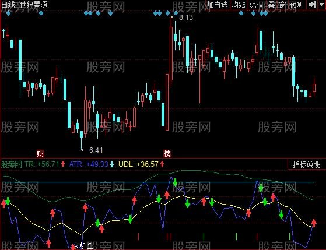Screen dimensions: 326x250
Task: Click the 加自选 button
Action: coord(218,5)
